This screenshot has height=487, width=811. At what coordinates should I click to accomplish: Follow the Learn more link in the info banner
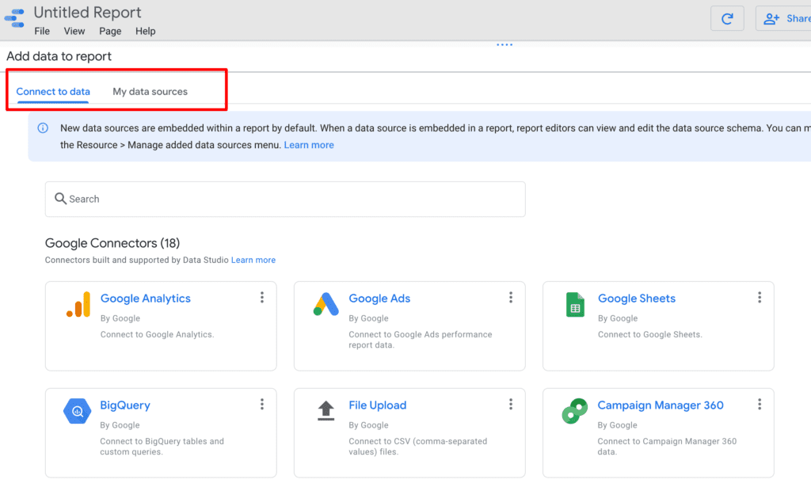point(309,145)
